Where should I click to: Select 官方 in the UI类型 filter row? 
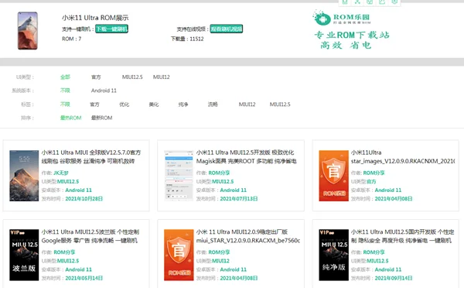coord(96,77)
